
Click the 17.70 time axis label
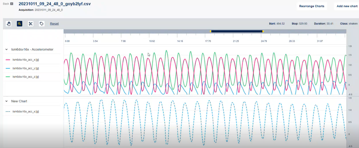(208, 41)
